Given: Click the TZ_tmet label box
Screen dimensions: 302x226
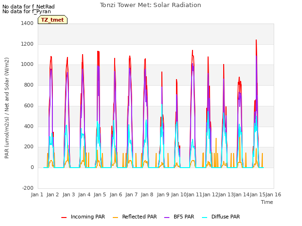Looking at the screenshot, I should [x=52, y=20].
